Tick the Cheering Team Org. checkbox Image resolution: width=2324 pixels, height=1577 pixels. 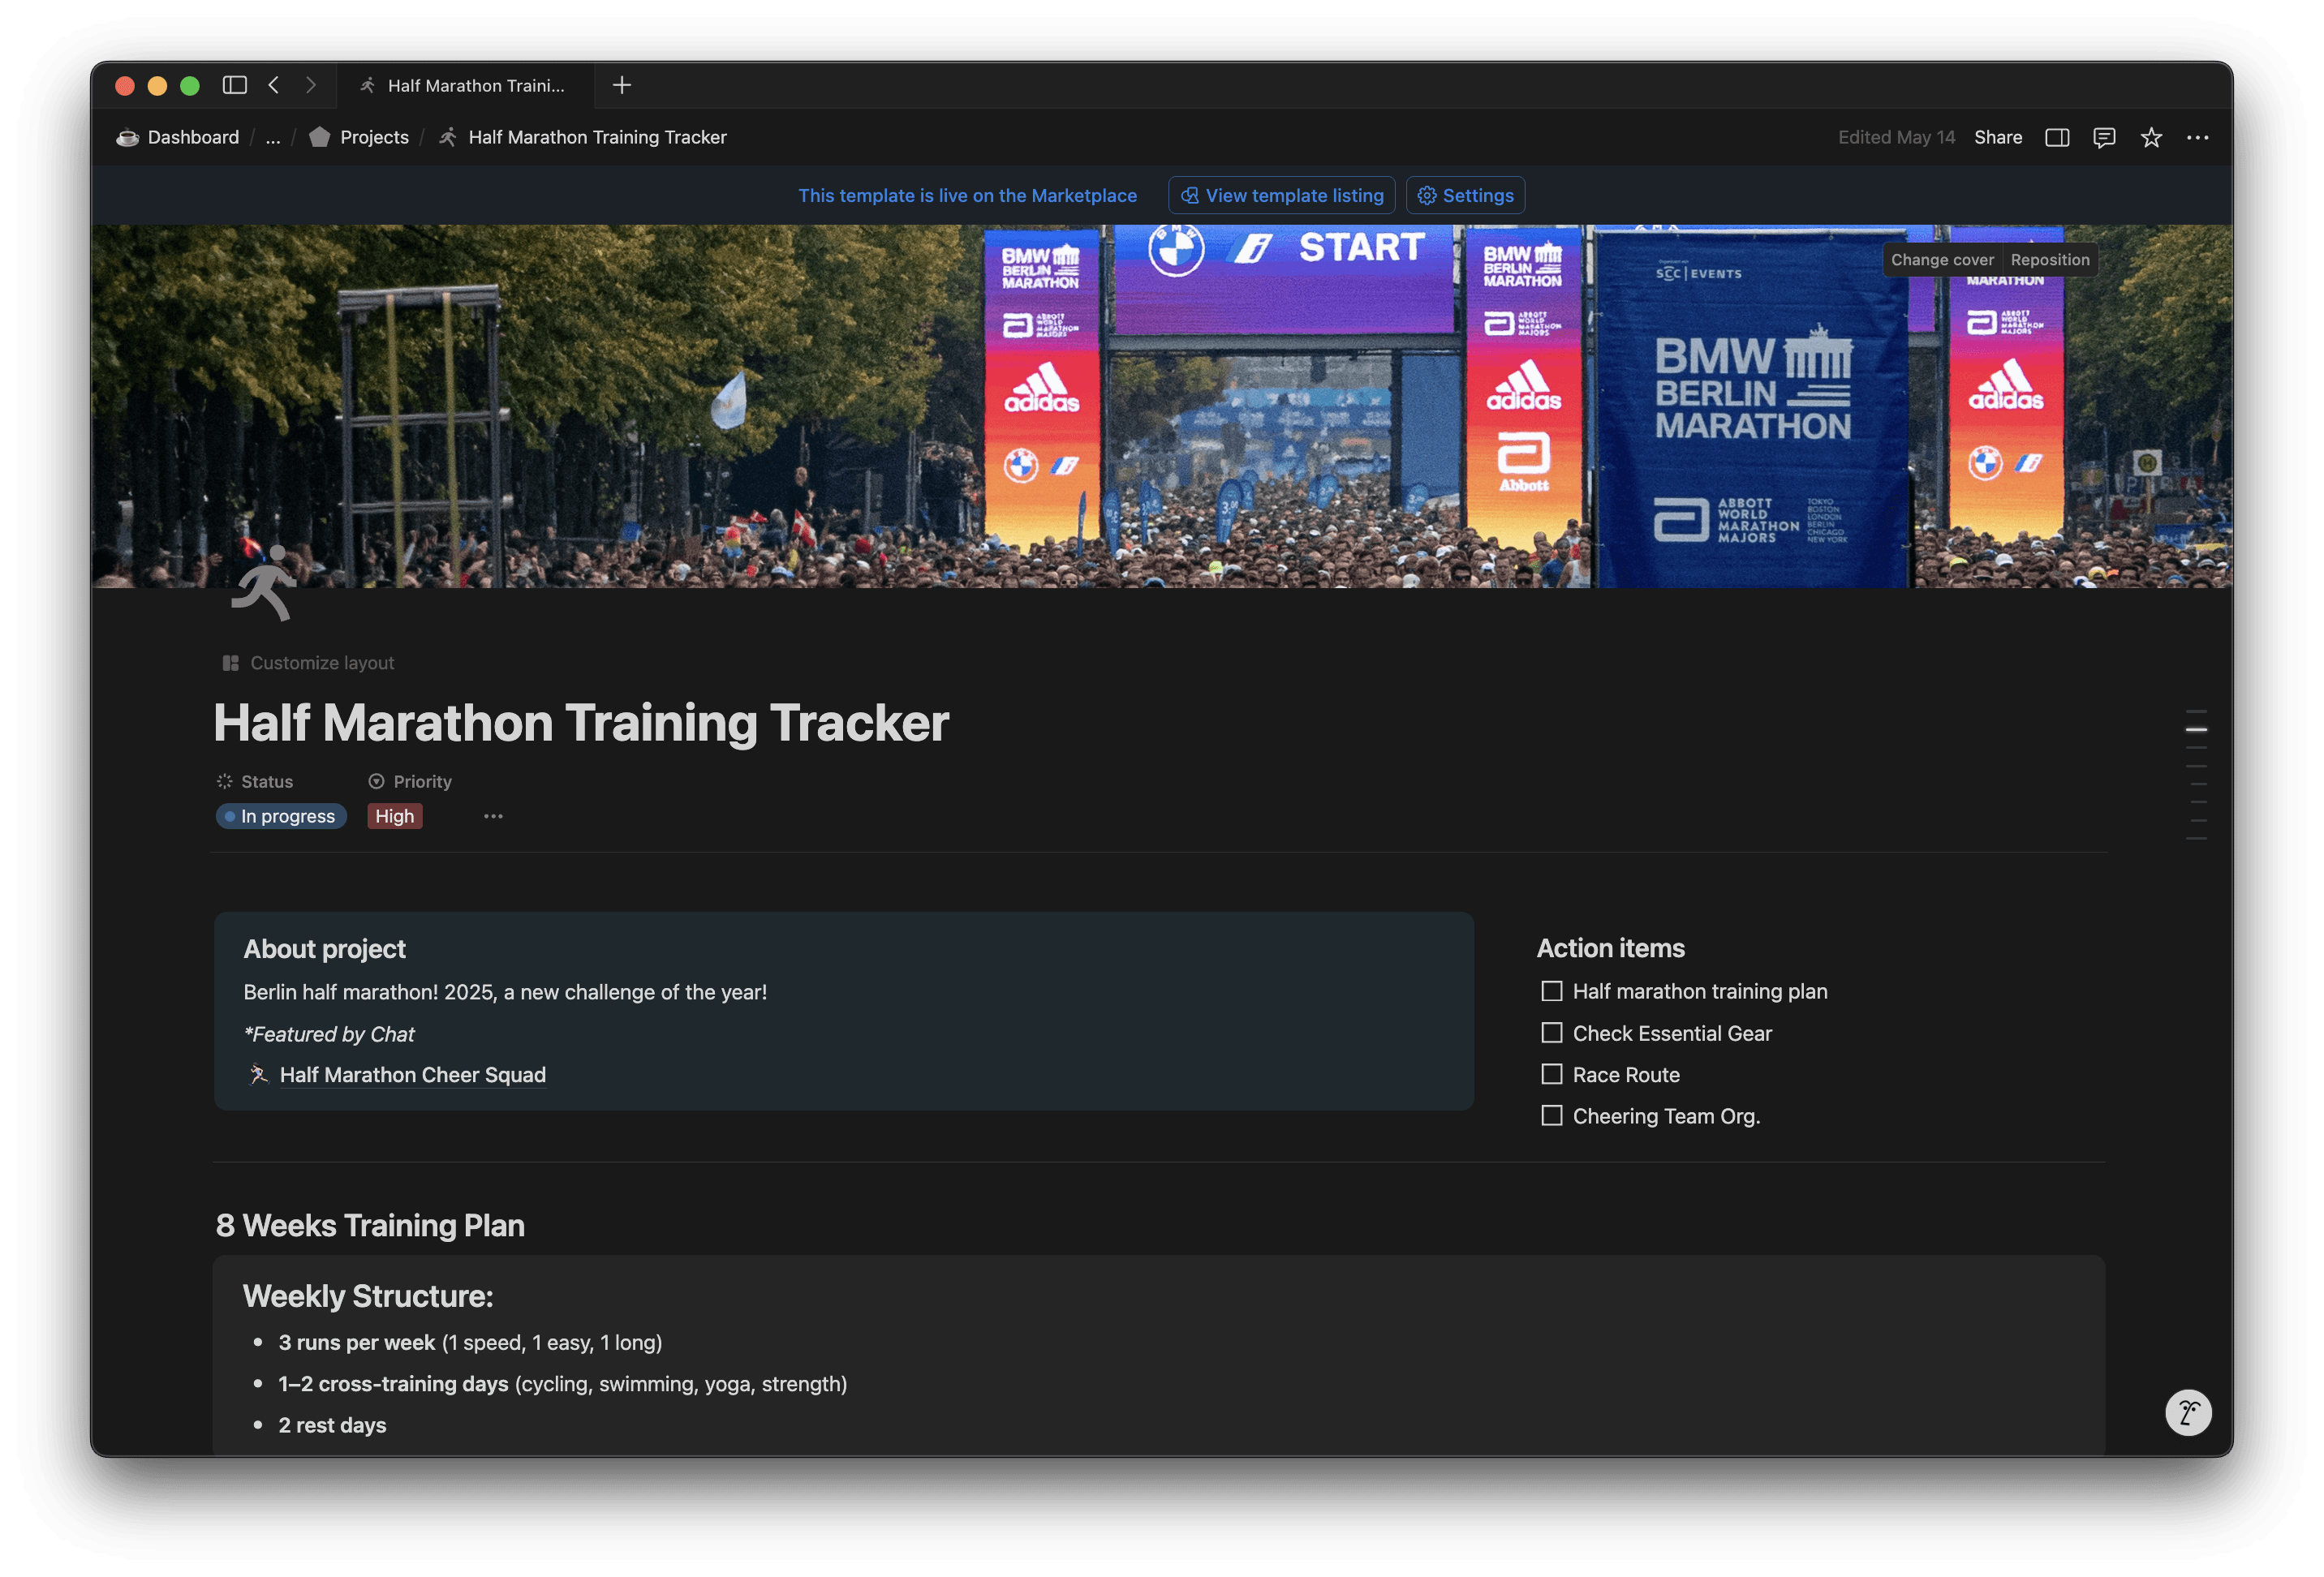[1551, 1115]
